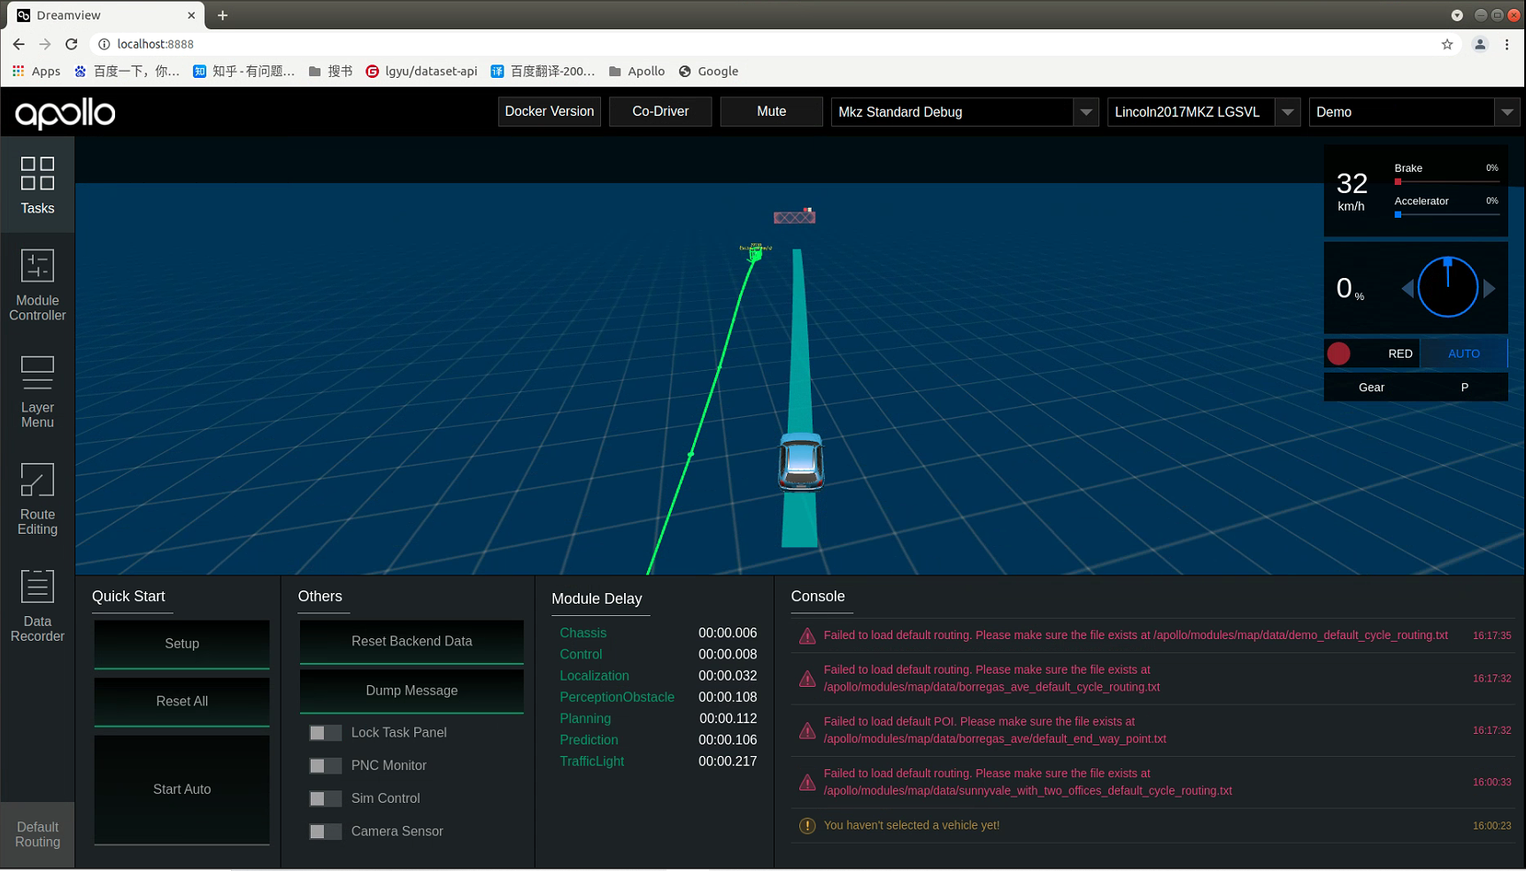The image size is (1526, 871).
Task: Enable the Sim Control toggle
Action: coord(325,798)
